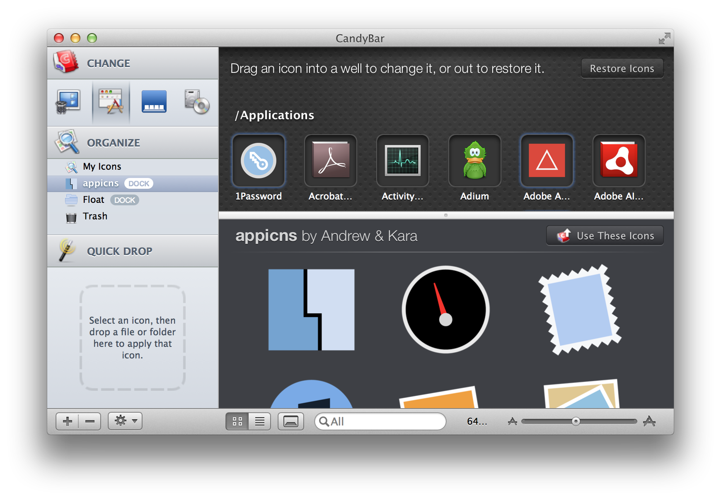This screenshot has height=500, width=721.
Task: Open search filter magnifier dropdown
Action: click(x=324, y=421)
